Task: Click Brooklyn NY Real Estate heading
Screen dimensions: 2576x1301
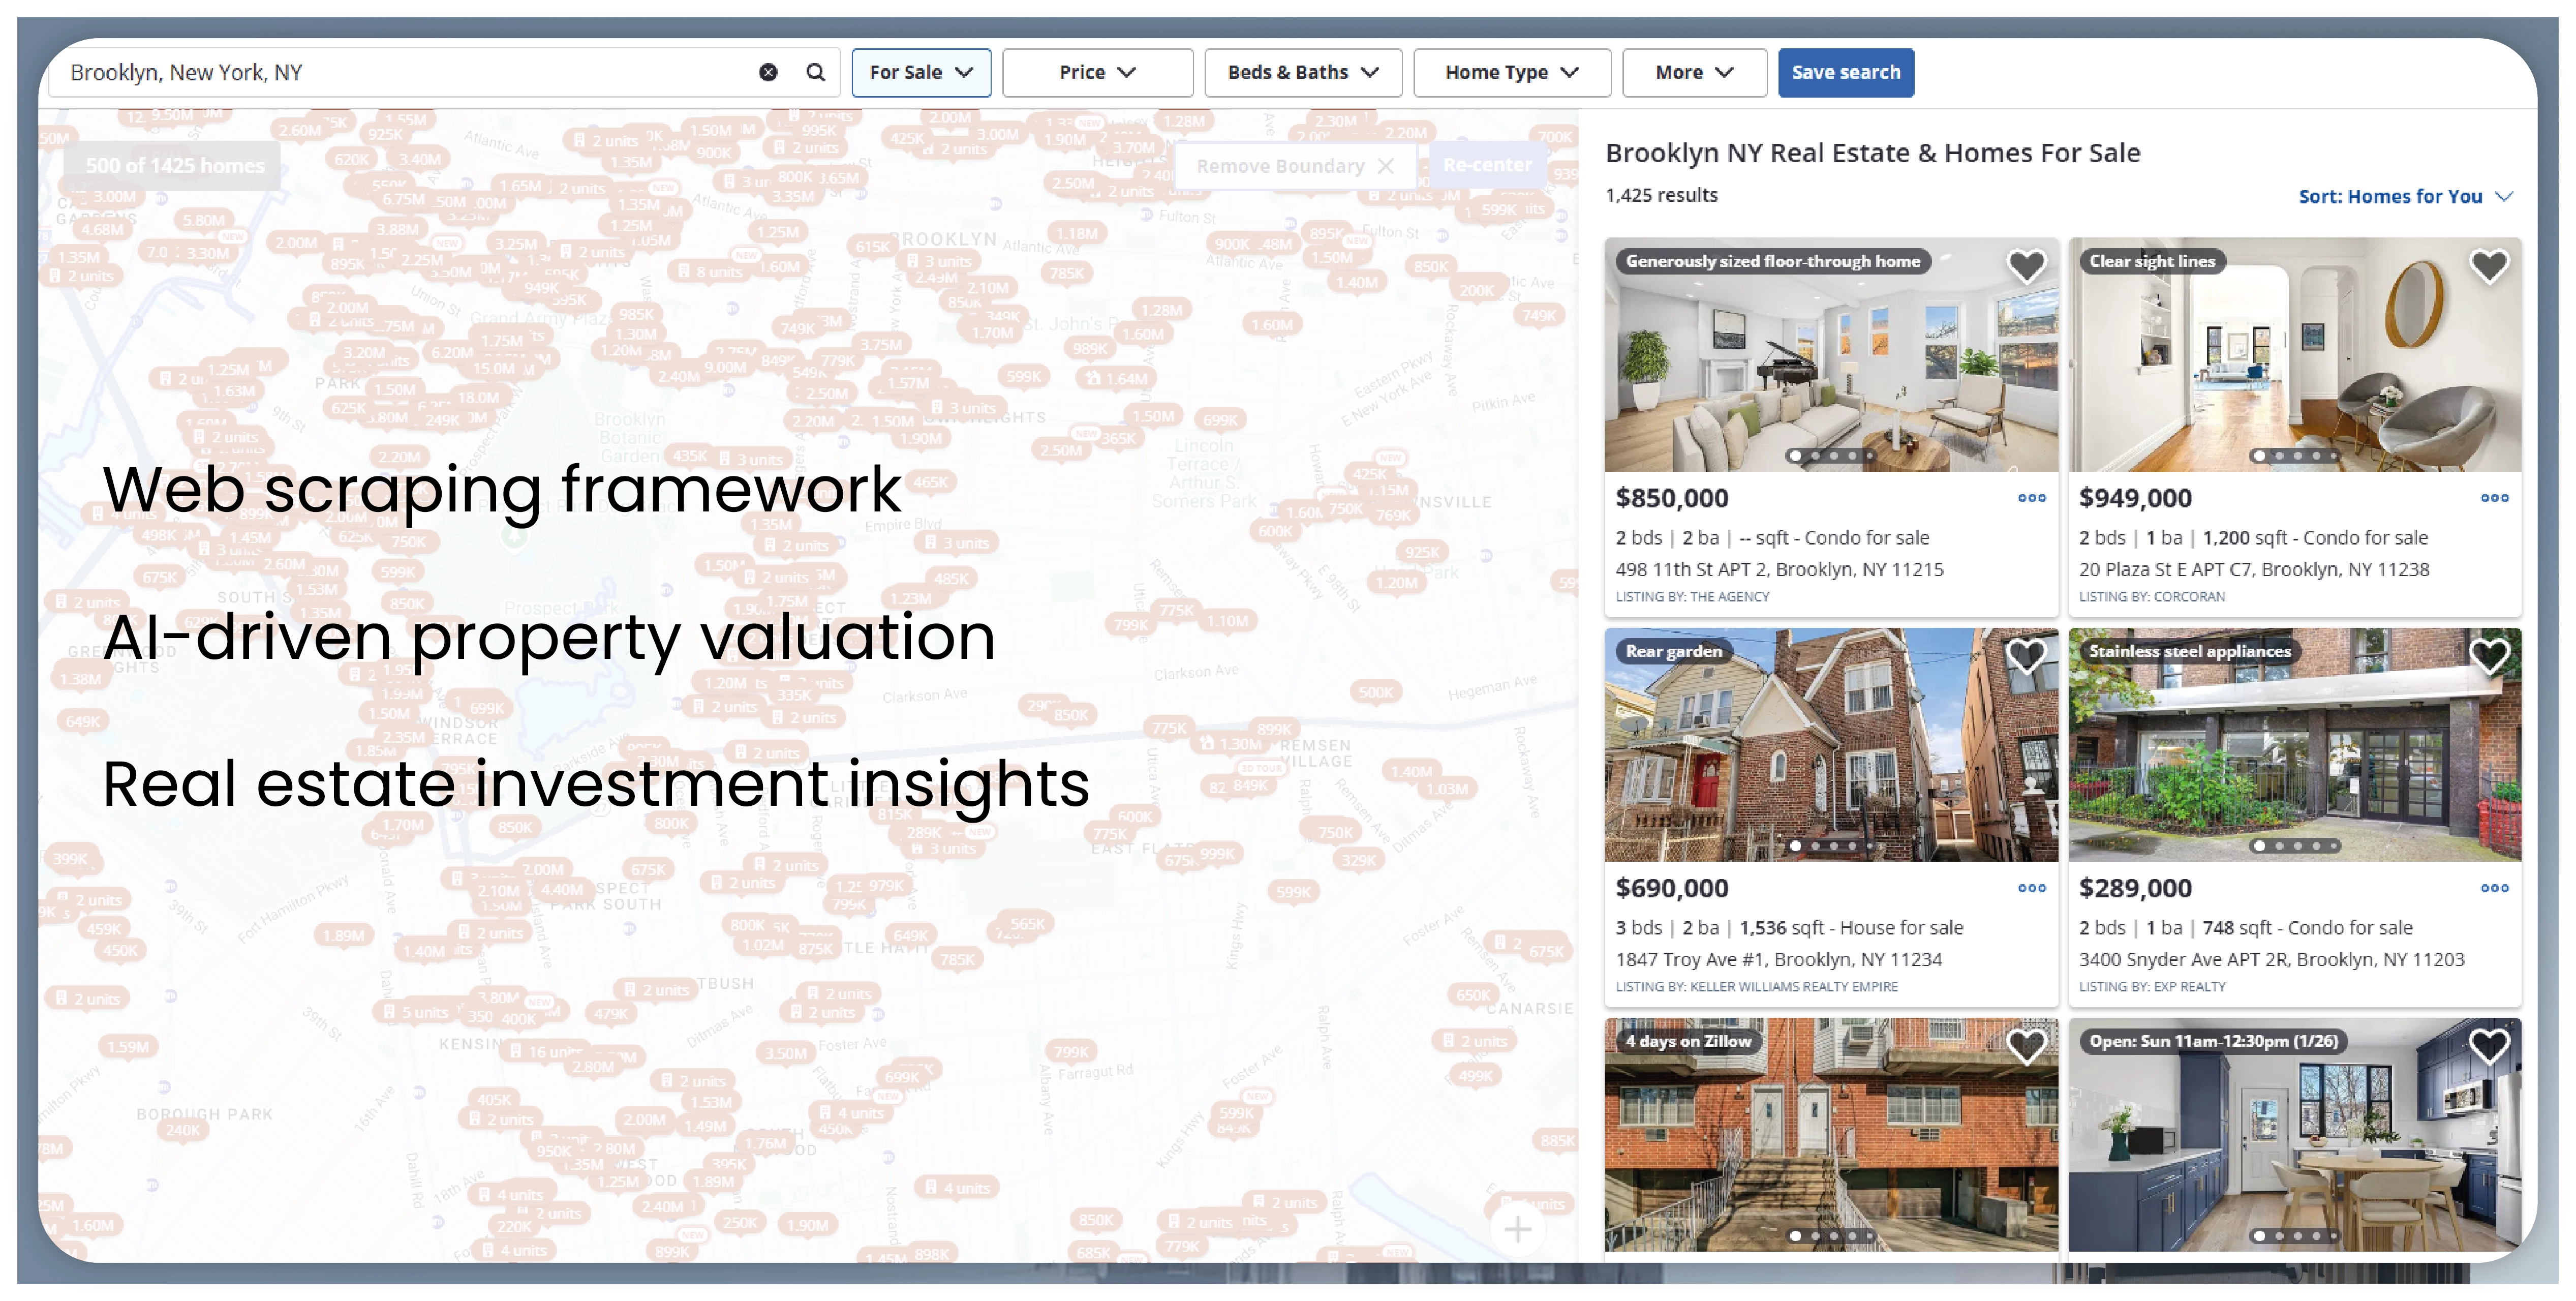Action: click(1872, 153)
